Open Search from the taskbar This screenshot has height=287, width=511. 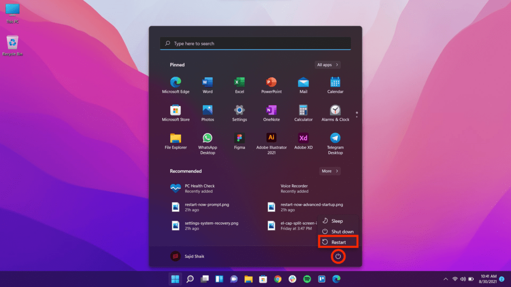point(190,279)
